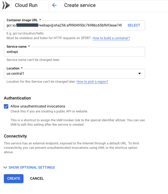The height and width of the screenshot is (194, 168).
Task: Open the 'How to build a container?' link
Action: [x=111, y=38]
